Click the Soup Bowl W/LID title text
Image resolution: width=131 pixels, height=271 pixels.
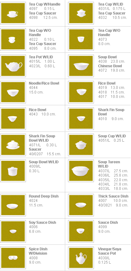click(44, 162)
